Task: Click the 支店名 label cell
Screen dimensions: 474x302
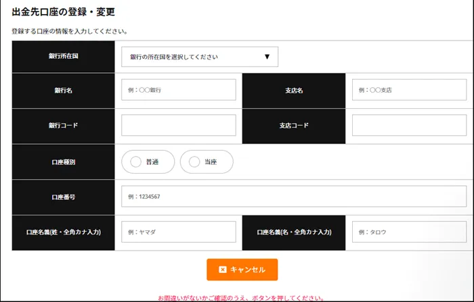Action: tap(294, 91)
